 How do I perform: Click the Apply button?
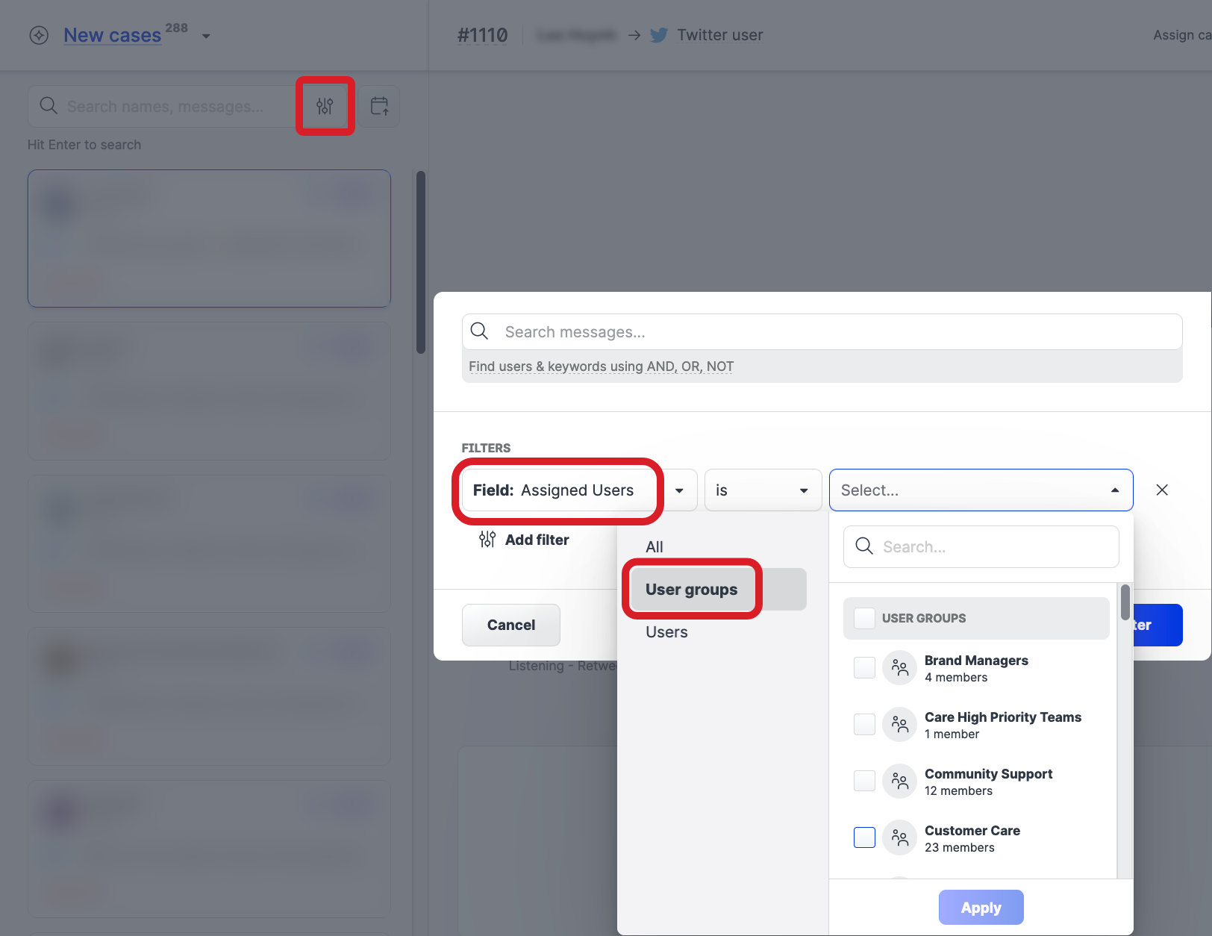(x=981, y=907)
